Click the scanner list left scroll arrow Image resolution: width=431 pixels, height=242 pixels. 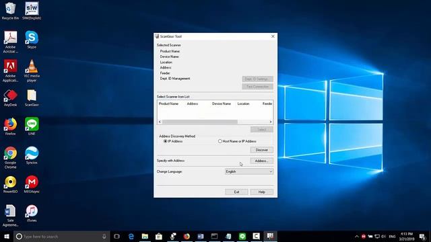(x=160, y=122)
